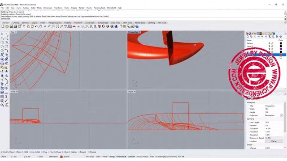Click Move Layer Down triangle icon

tap(262, 37)
